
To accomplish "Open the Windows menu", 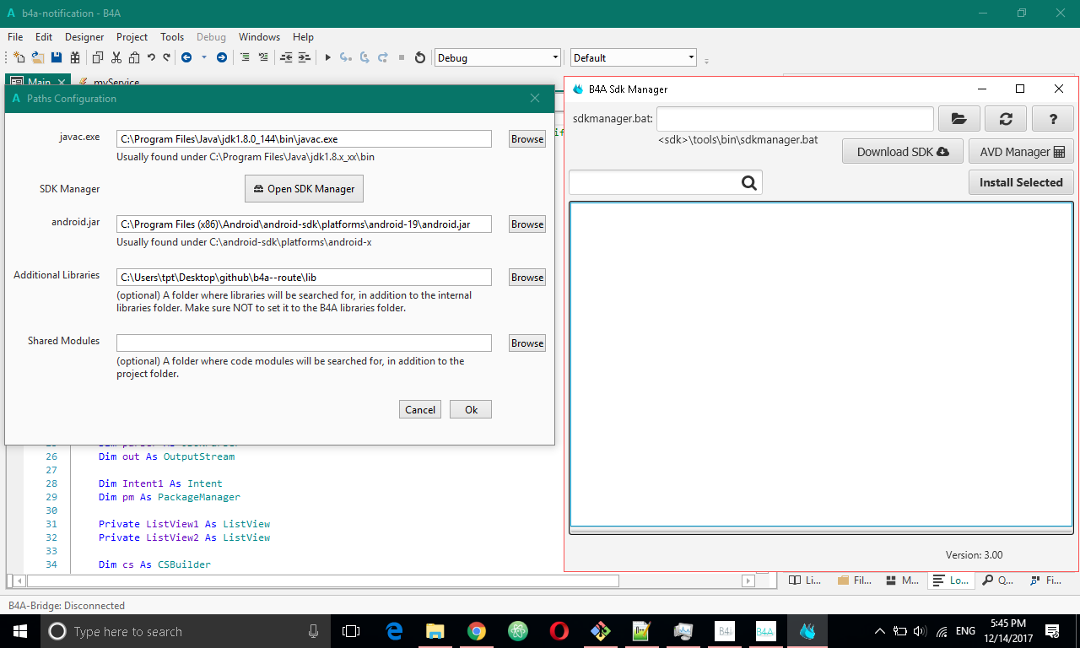I will [259, 37].
